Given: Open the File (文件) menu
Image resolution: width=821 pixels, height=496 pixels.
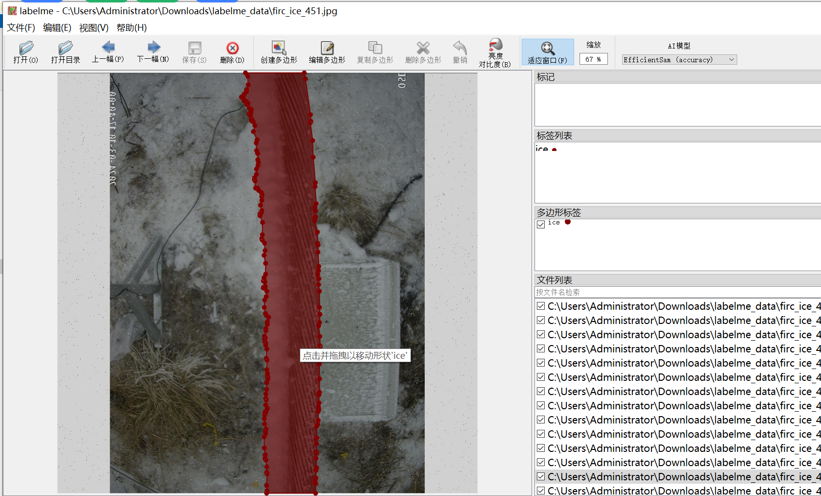Looking at the screenshot, I should tap(21, 28).
